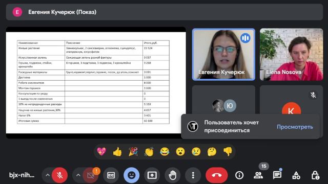
Task: Click the orange K participant avatar
Action: coord(292,108)
